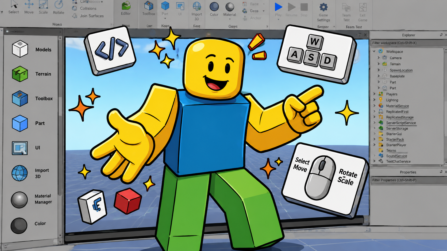The width and height of the screenshot is (447, 251).
Task: Select the green Terrain cube in the left sidebar
Action: click(20, 74)
